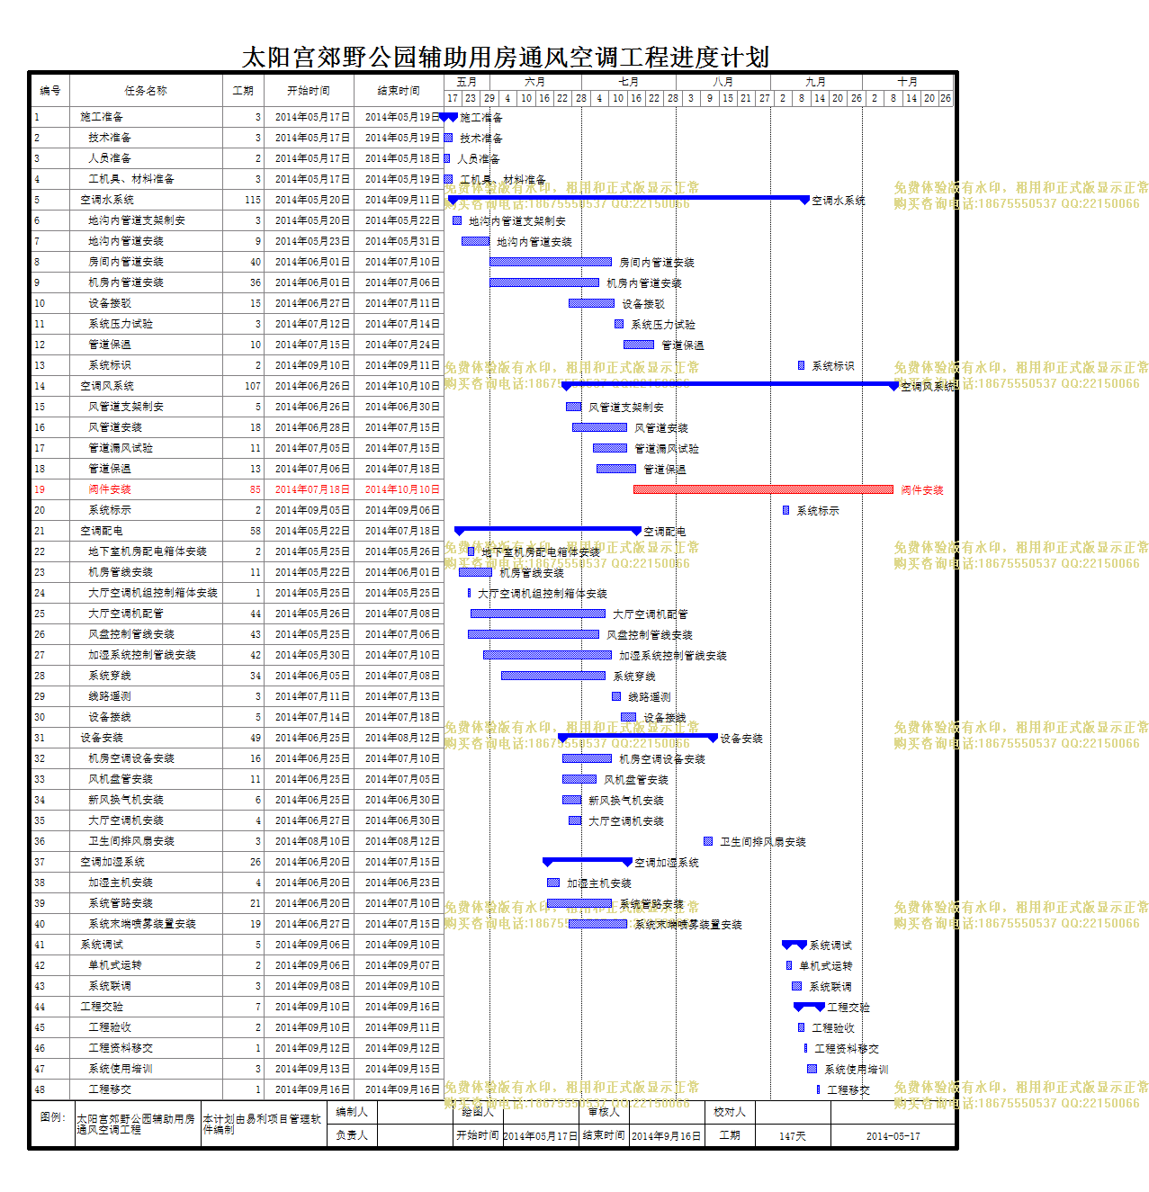Click 技术准备 in the task name column

pos(110,138)
